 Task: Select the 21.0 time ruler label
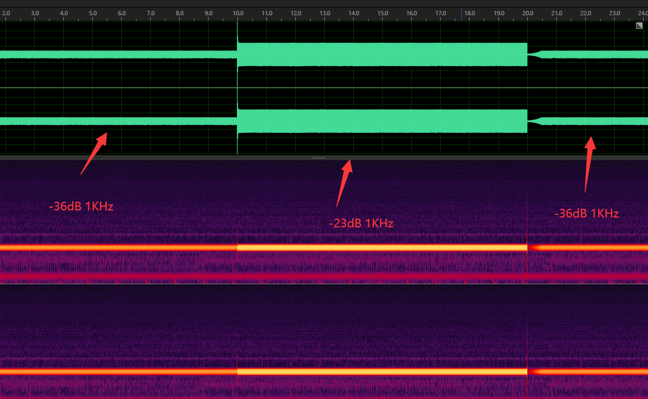[557, 13]
